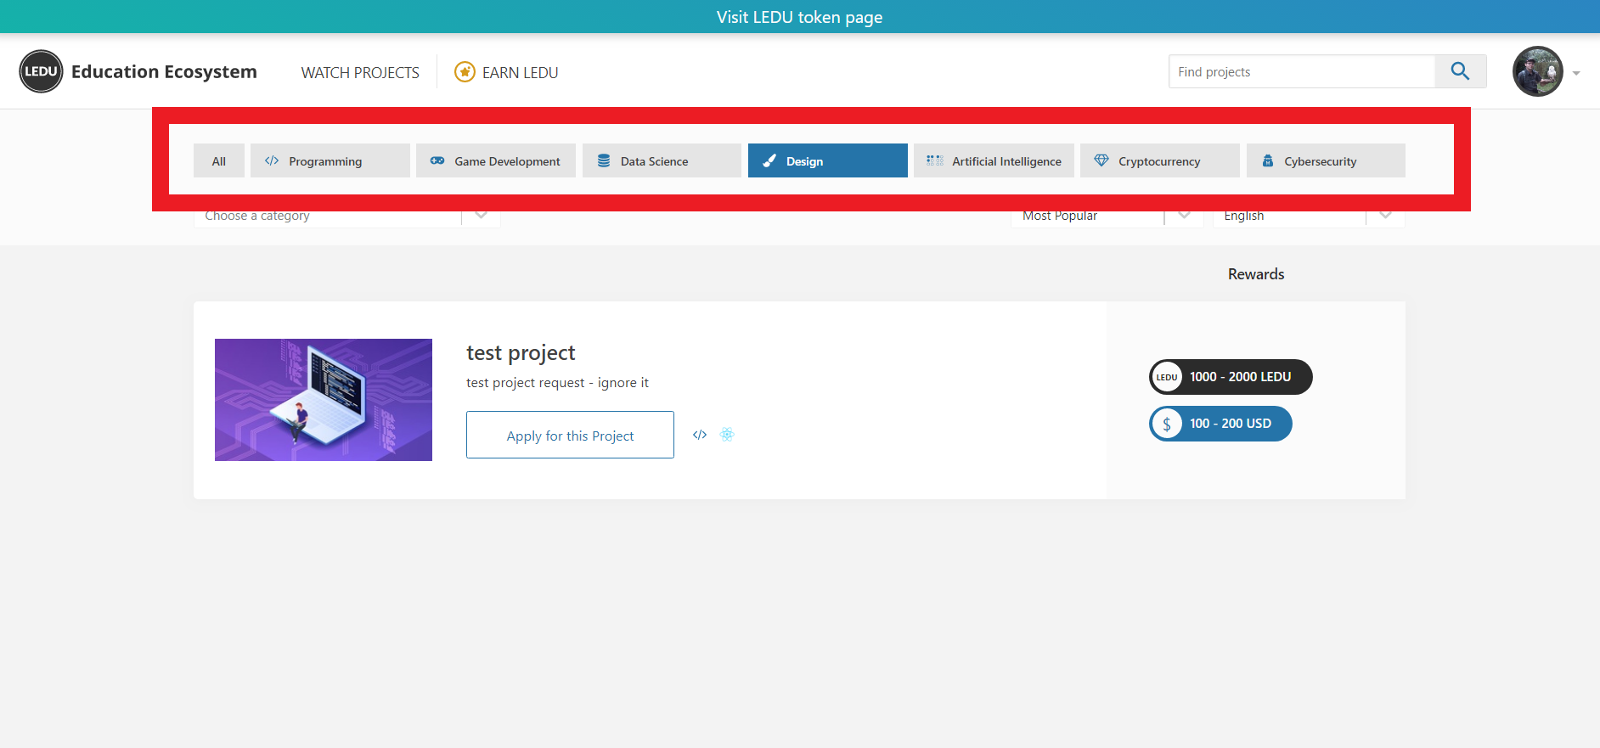The width and height of the screenshot is (1600, 748).
Task: Open the user profile avatar
Action: tap(1537, 71)
